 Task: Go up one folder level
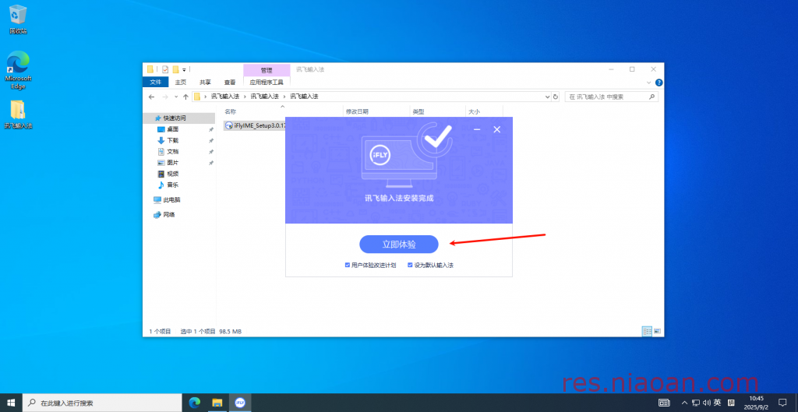coord(185,97)
